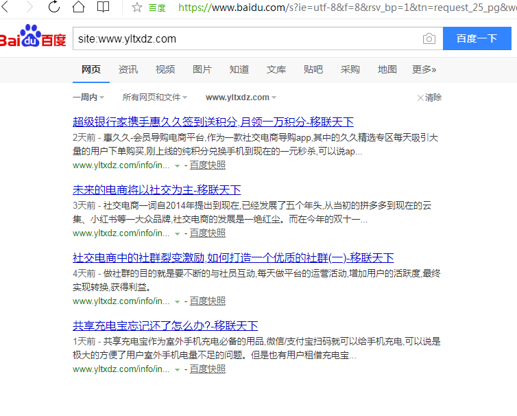Click the browser address bar URL
The height and width of the screenshot is (416, 517).
(x=348, y=8)
